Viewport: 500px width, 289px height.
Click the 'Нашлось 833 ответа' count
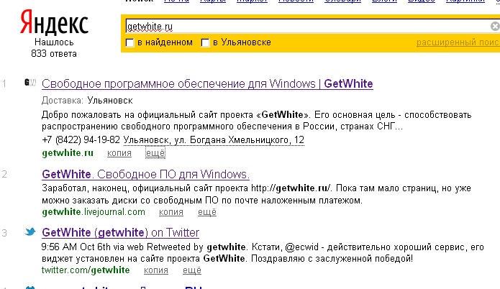[x=54, y=47]
